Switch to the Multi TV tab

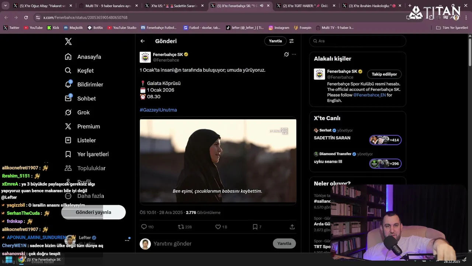click(108, 6)
